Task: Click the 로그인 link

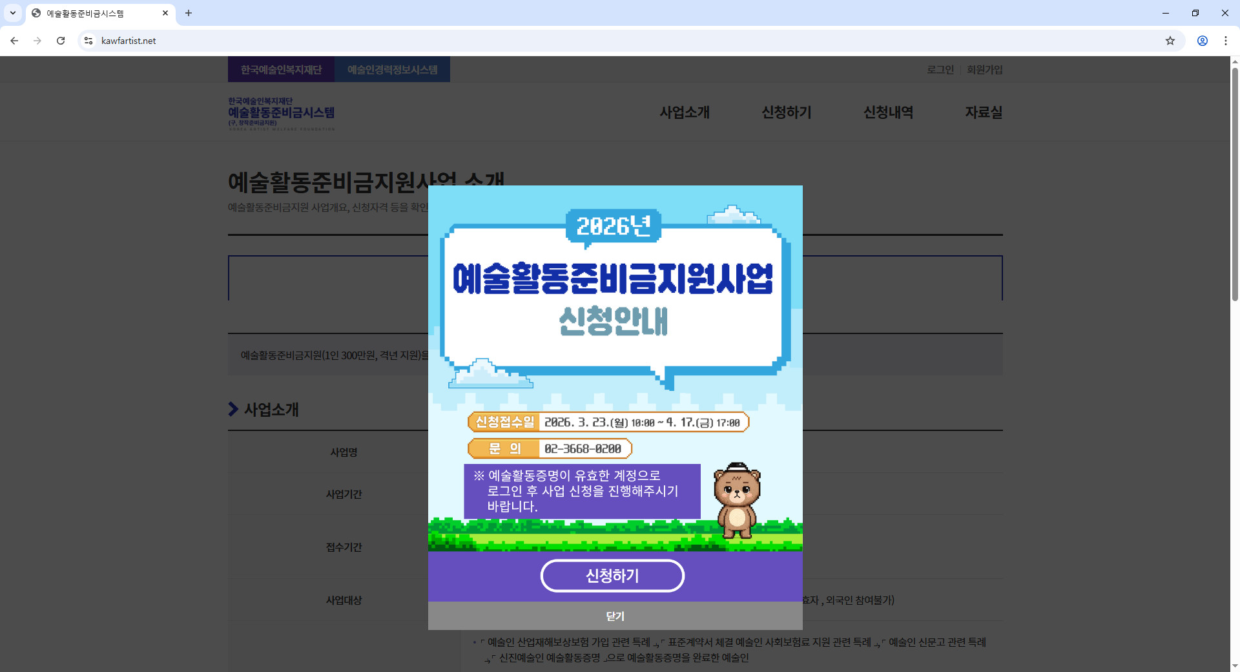Action: tap(940, 69)
